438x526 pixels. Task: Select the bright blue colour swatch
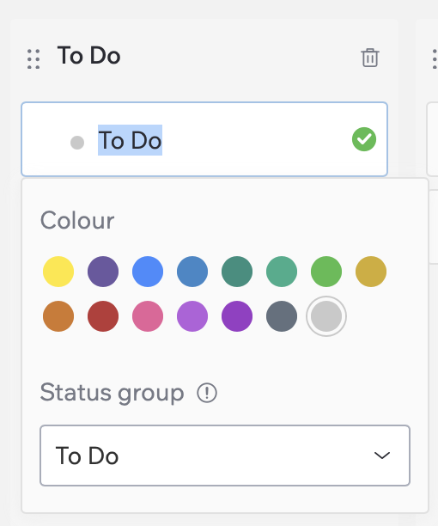click(x=148, y=272)
